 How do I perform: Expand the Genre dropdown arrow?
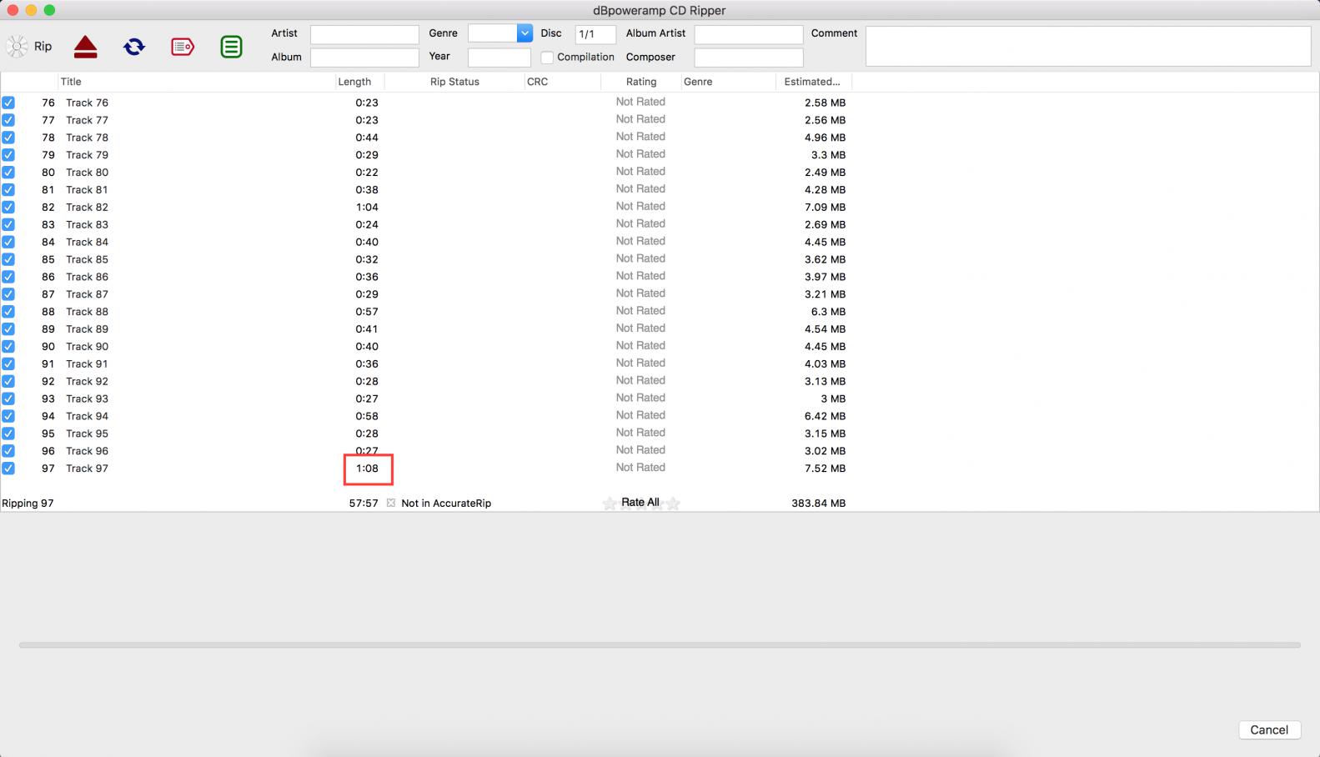(x=524, y=33)
